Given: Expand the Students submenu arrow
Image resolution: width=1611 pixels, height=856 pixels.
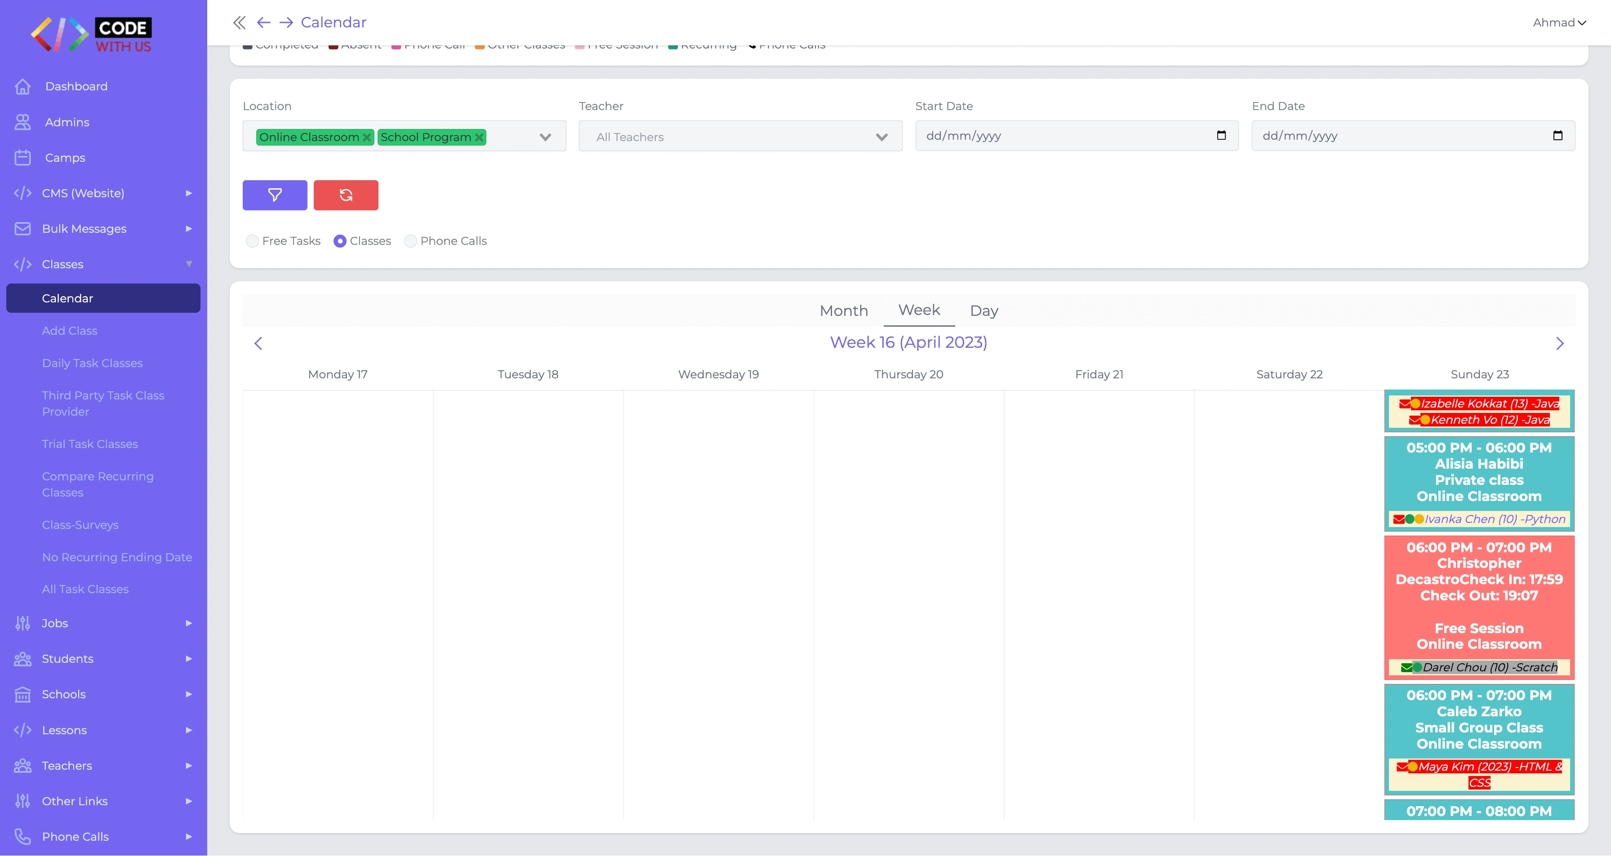Looking at the screenshot, I should [x=189, y=659].
